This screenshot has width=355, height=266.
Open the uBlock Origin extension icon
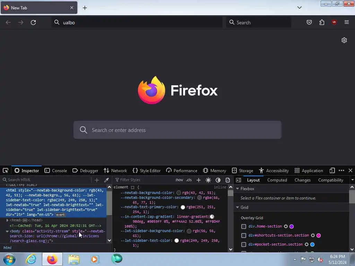click(334, 22)
